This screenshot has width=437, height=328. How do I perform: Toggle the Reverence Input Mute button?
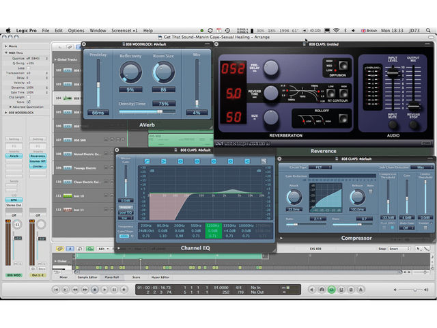point(393,124)
